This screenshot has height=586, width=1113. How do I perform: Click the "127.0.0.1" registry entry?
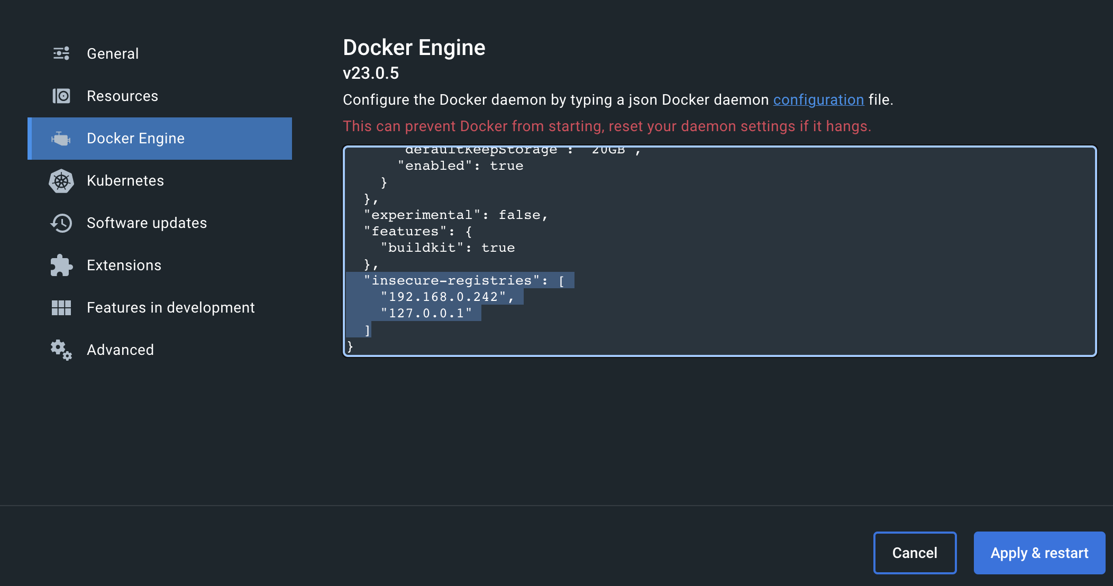pyautogui.click(x=426, y=314)
